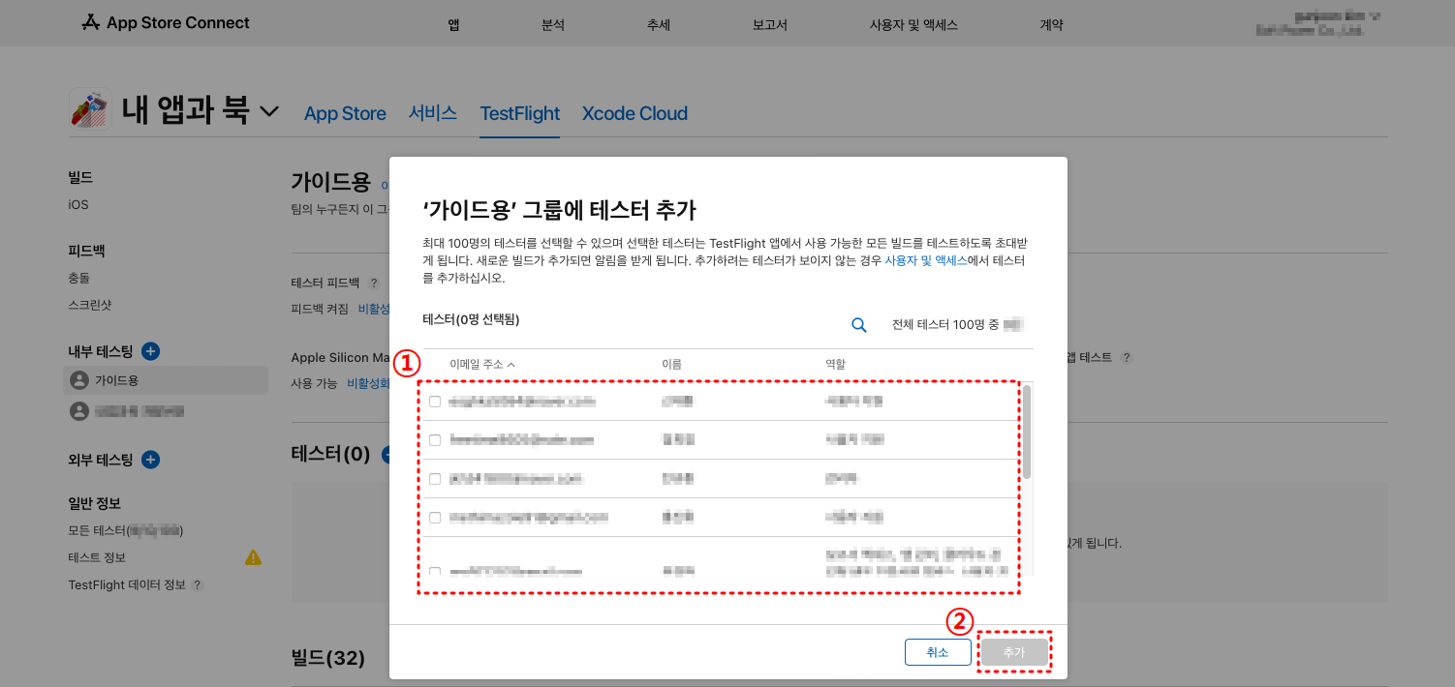Click the 비활성화 link next to 사용 가능

[368, 383]
